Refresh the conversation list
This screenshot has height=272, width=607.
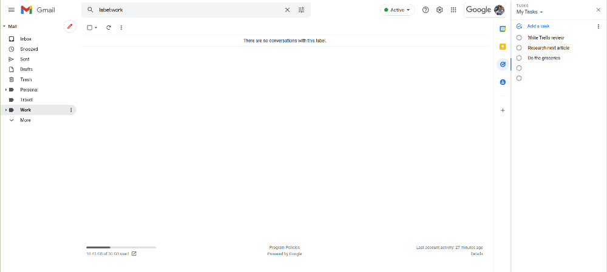pyautogui.click(x=109, y=27)
